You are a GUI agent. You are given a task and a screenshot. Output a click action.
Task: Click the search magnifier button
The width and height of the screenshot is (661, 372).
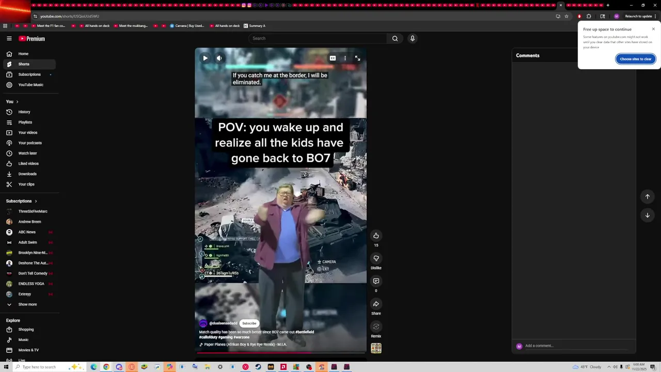coord(395,38)
